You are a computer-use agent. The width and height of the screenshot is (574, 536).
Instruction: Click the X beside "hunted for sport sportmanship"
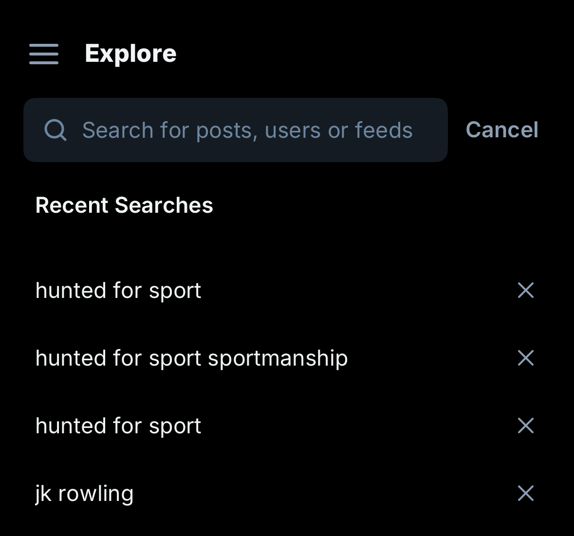click(526, 358)
